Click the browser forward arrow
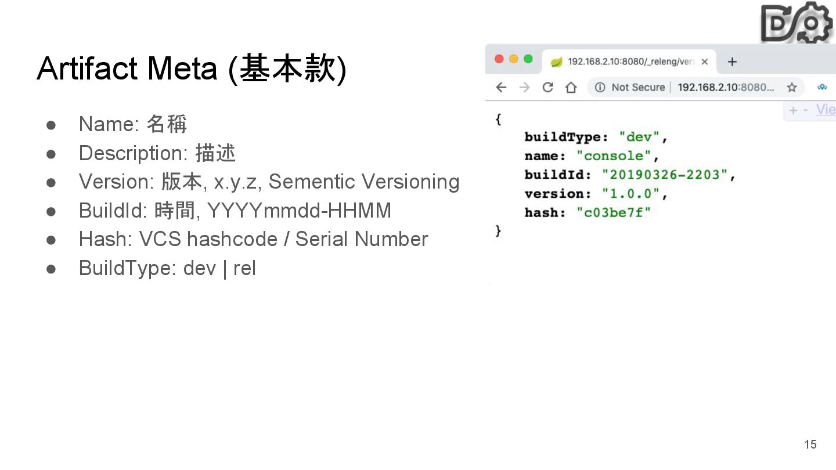The height and width of the screenshot is (470, 836). tap(524, 87)
